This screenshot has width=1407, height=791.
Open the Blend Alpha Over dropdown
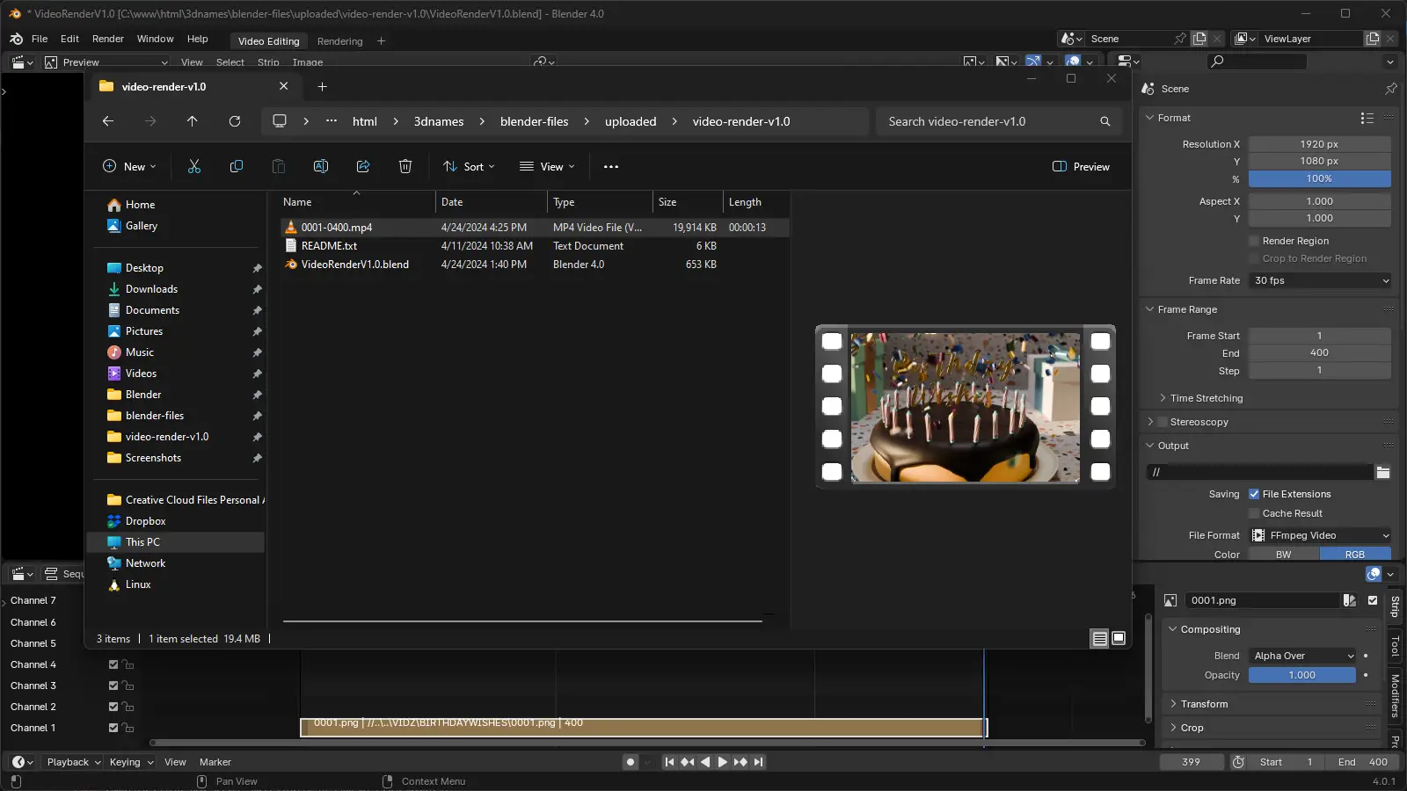click(x=1302, y=656)
